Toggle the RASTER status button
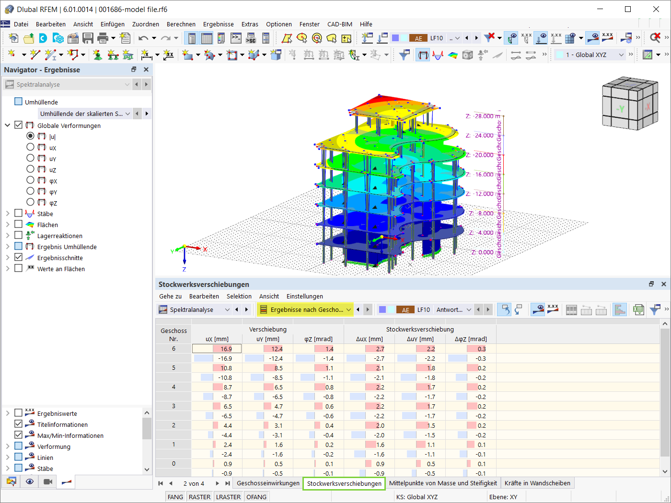Viewport: 671px width, 503px height. 199,497
